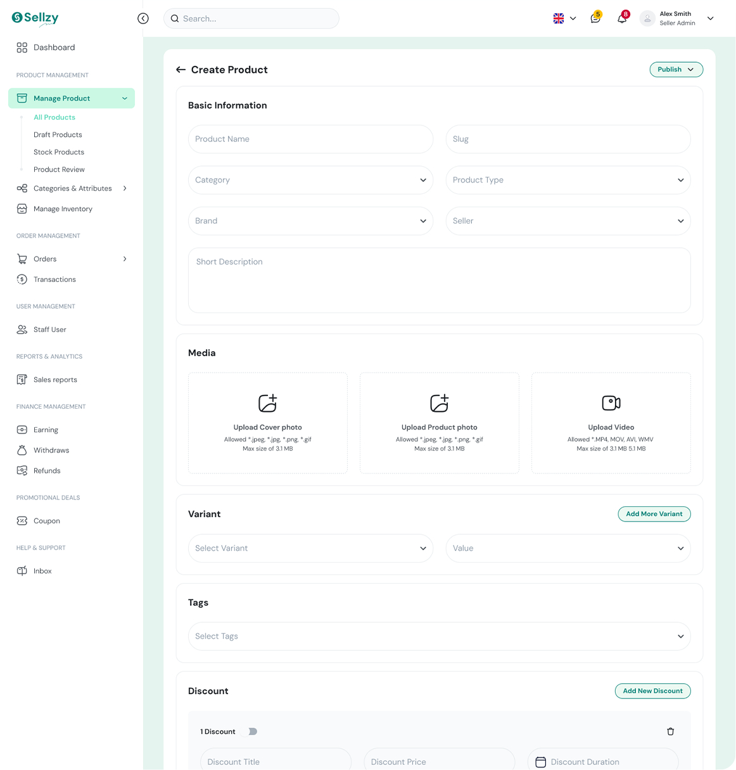
Task: Click the Short Description text area
Action: click(x=440, y=280)
